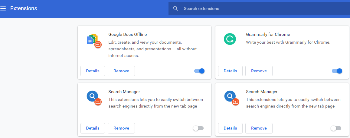Remove the Grammarly for Chrome extension

(x=259, y=71)
